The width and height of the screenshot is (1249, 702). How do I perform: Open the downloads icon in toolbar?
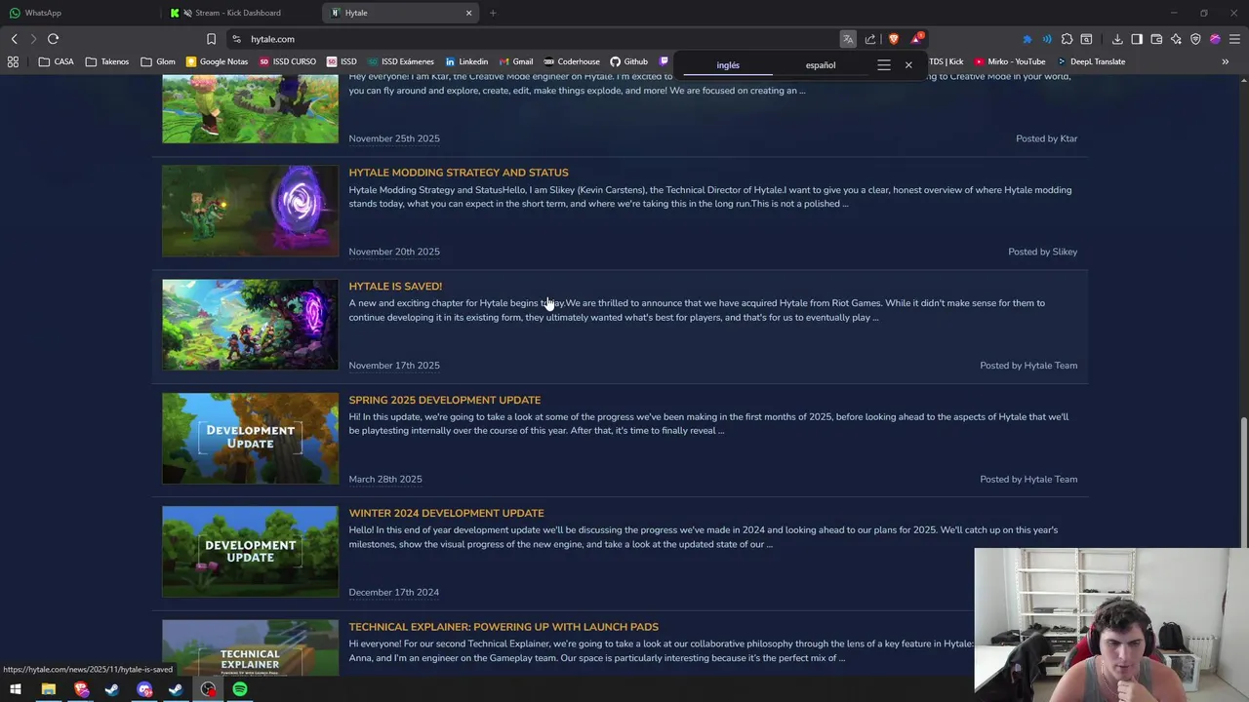[1117, 39]
